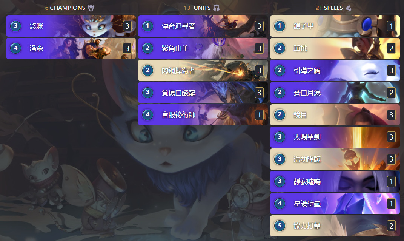Select the 靜寂噓鳴 spell row
The height and width of the screenshot is (241, 404).
pyautogui.click(x=335, y=181)
